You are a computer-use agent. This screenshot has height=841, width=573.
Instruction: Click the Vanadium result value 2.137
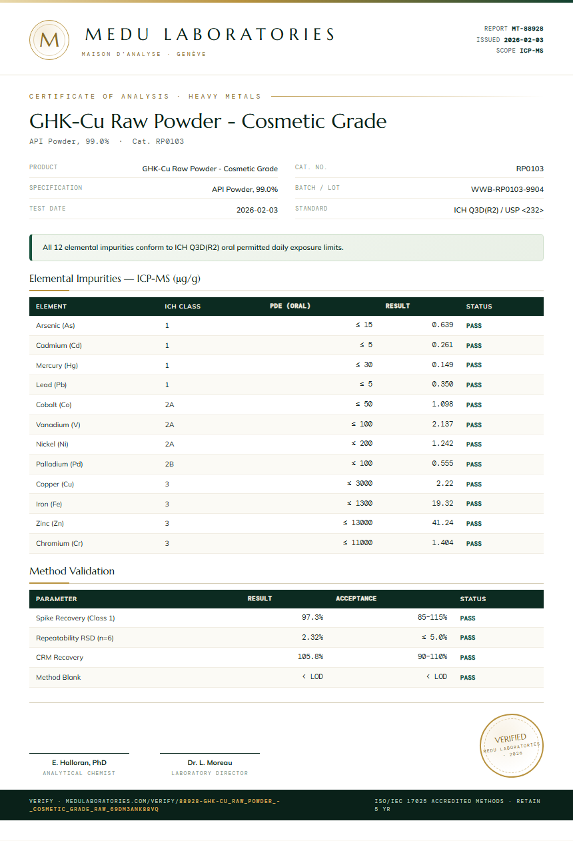pyautogui.click(x=442, y=424)
